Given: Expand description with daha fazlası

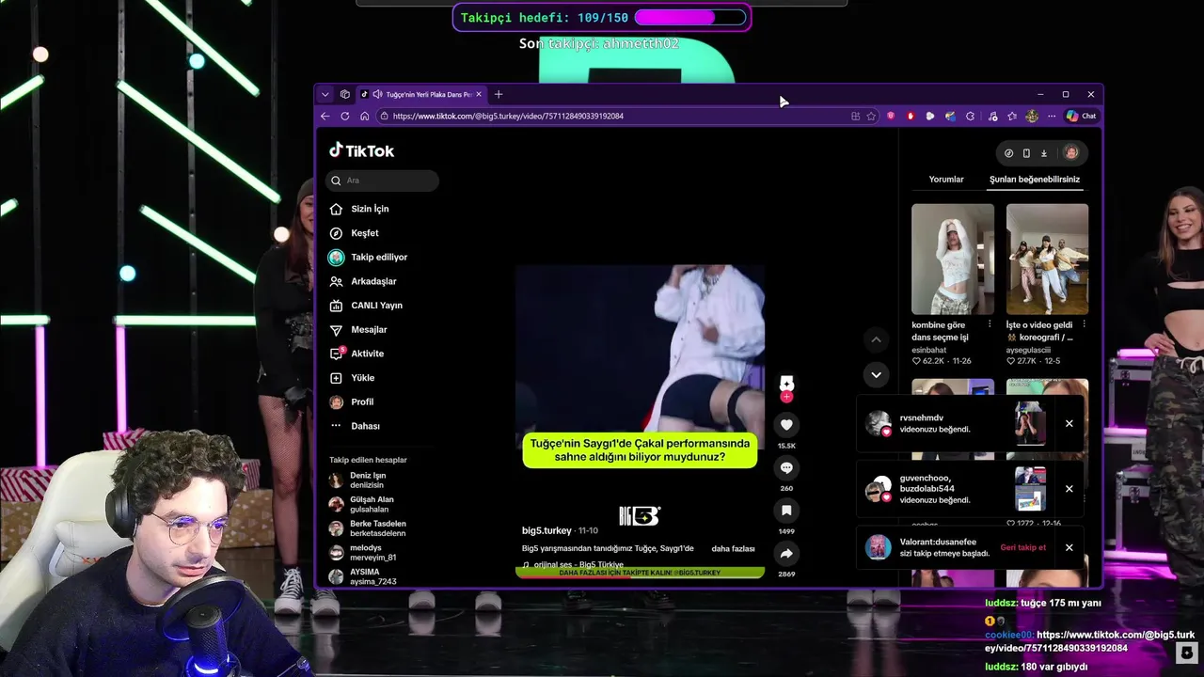Looking at the screenshot, I should click(x=733, y=548).
